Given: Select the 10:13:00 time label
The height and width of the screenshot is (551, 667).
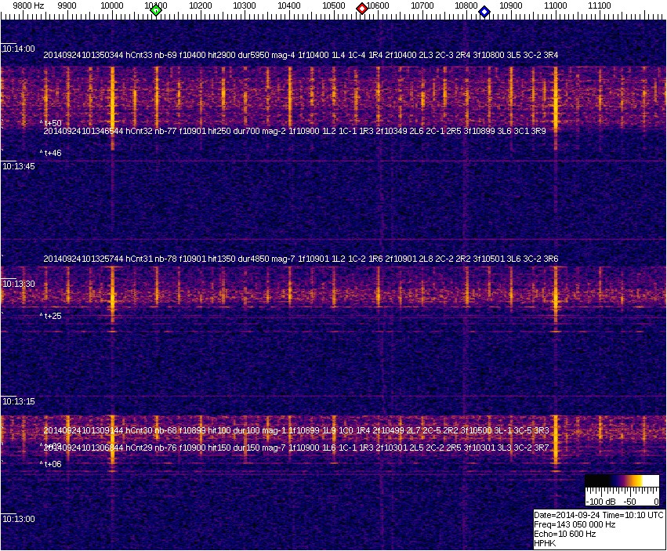Looking at the screenshot, I should (19, 519).
